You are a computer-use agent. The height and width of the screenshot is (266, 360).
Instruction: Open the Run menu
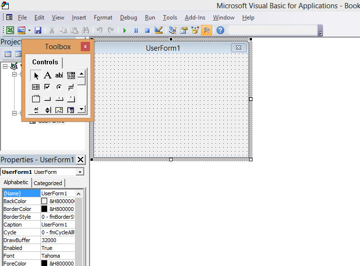tap(150, 18)
